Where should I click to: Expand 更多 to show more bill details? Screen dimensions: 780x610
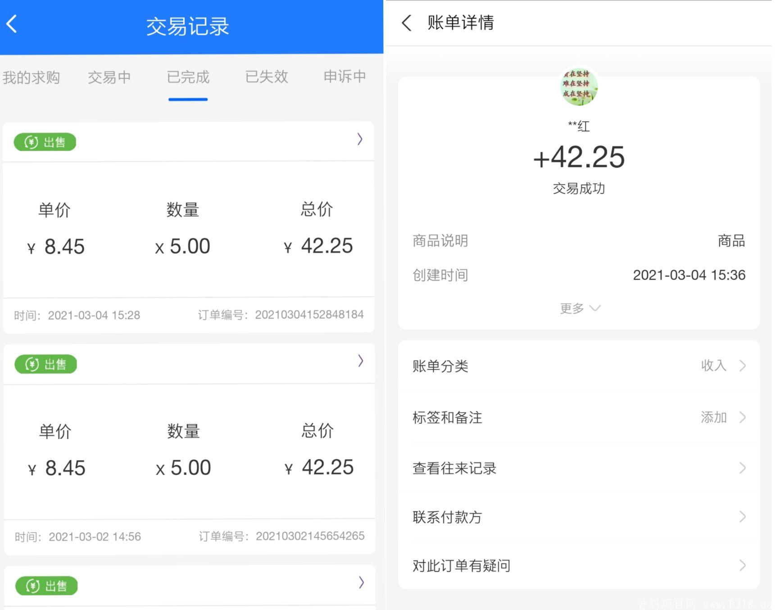pos(580,308)
